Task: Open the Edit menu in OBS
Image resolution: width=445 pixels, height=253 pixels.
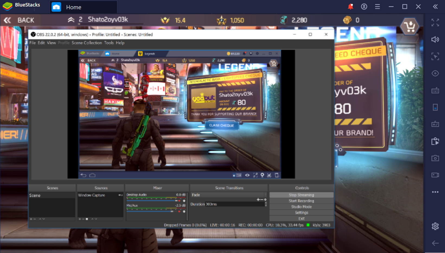Action: [x=41, y=43]
